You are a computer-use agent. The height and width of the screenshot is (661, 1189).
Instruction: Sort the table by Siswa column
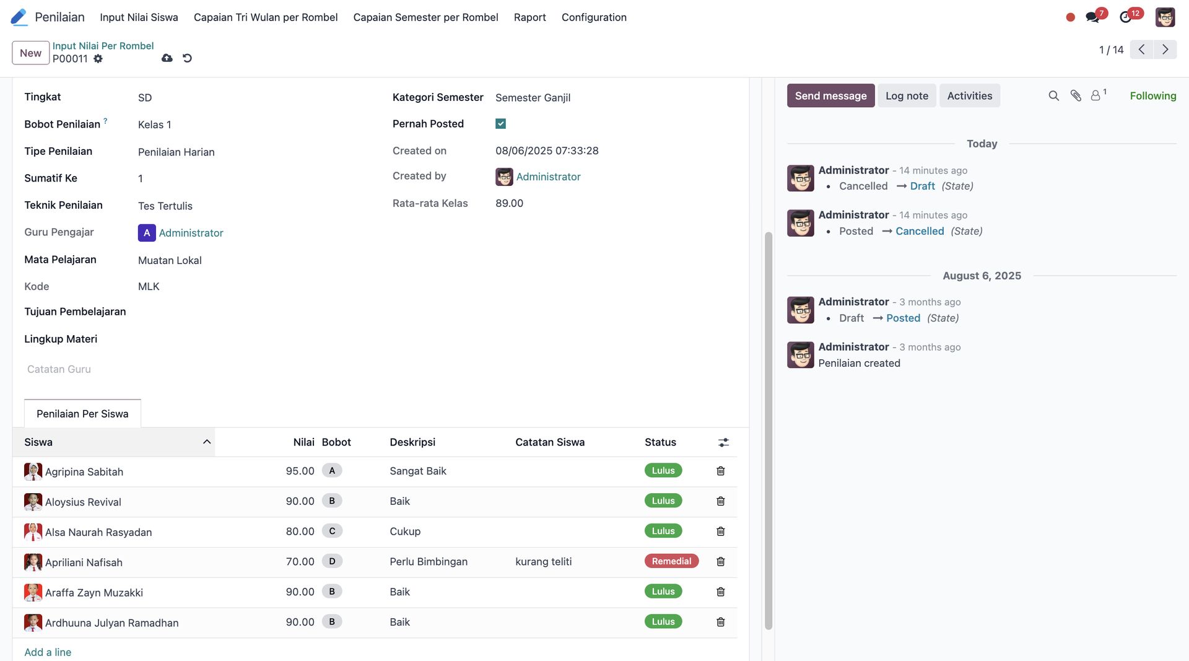(115, 442)
